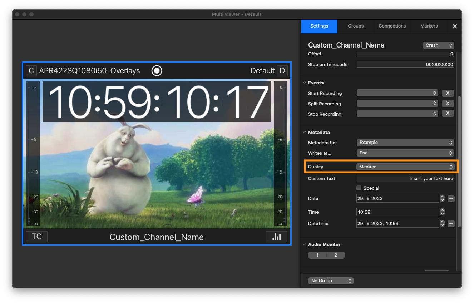
Task: Click the plus button next to Date
Action: pos(451,198)
